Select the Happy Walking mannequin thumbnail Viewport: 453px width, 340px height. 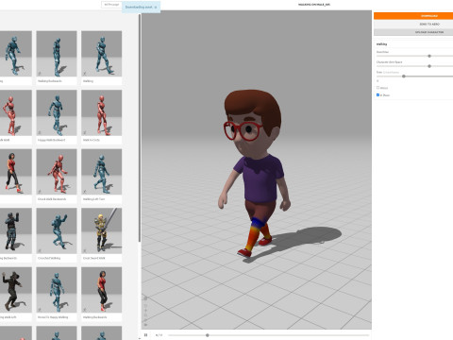(x=57, y=290)
